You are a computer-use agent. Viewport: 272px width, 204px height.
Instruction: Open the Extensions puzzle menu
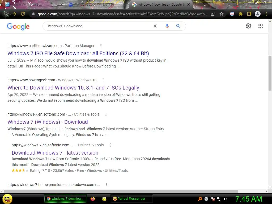pos(241,14)
